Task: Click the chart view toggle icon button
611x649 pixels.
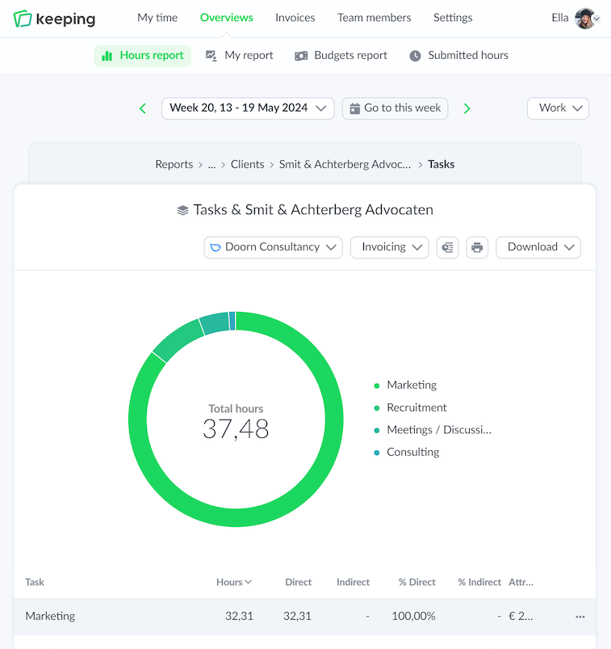Action: coord(447,247)
